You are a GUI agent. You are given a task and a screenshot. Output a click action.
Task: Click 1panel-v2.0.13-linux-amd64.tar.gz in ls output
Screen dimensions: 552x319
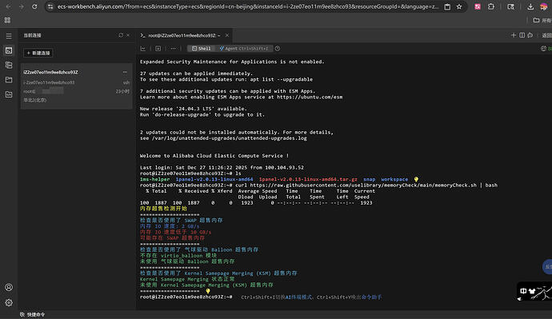point(308,179)
